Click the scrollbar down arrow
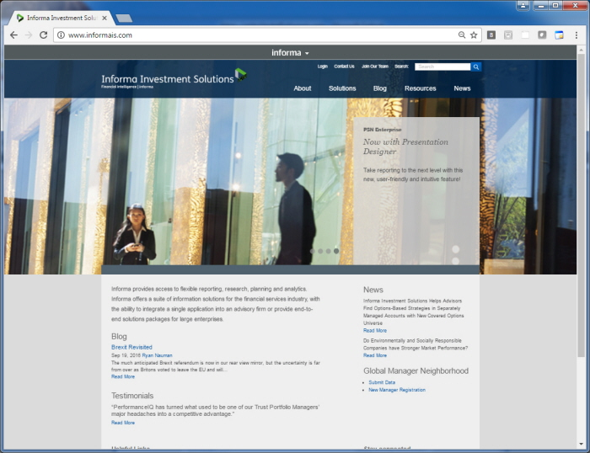This screenshot has width=590, height=453. [x=582, y=445]
